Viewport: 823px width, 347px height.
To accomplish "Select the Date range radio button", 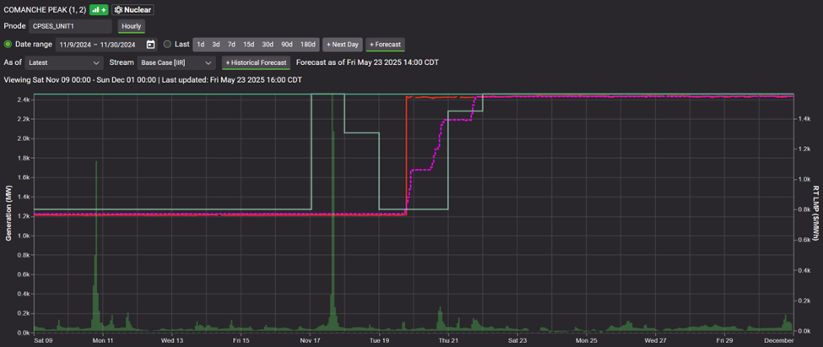I will (x=8, y=44).
